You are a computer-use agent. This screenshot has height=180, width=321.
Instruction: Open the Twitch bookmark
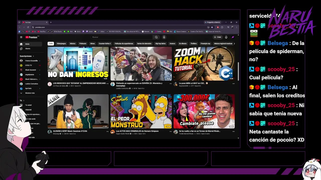89,31
